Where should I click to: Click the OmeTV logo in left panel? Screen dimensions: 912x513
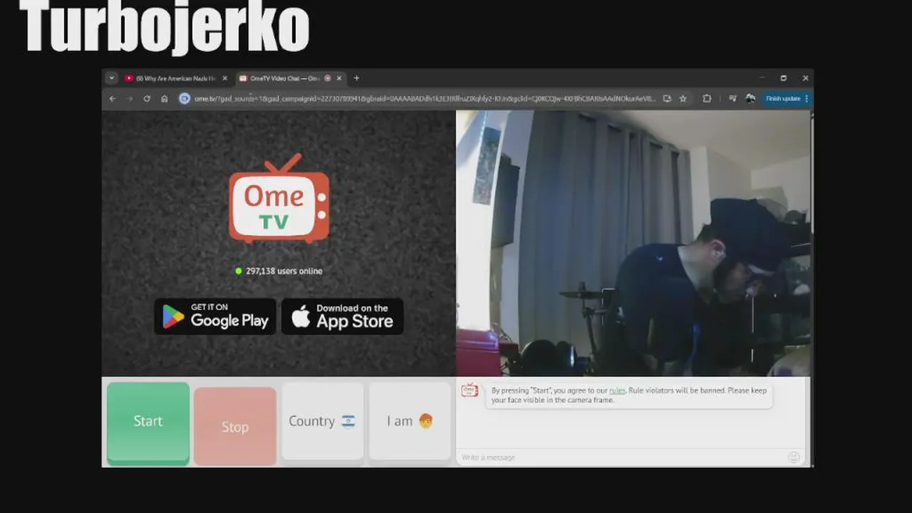279,198
